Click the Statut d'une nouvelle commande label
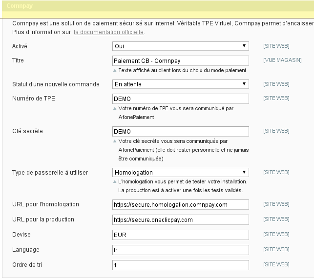The width and height of the screenshot is (314, 279). tap(56, 84)
